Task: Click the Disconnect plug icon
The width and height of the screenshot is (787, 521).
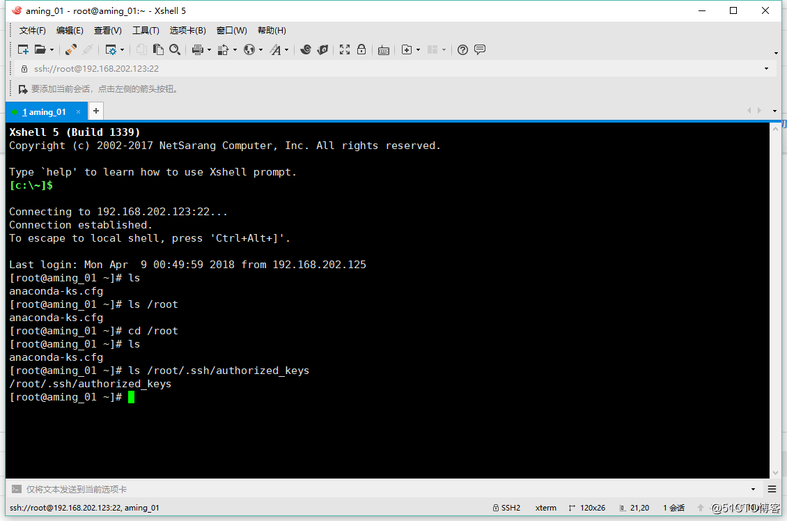Action: click(x=71, y=49)
